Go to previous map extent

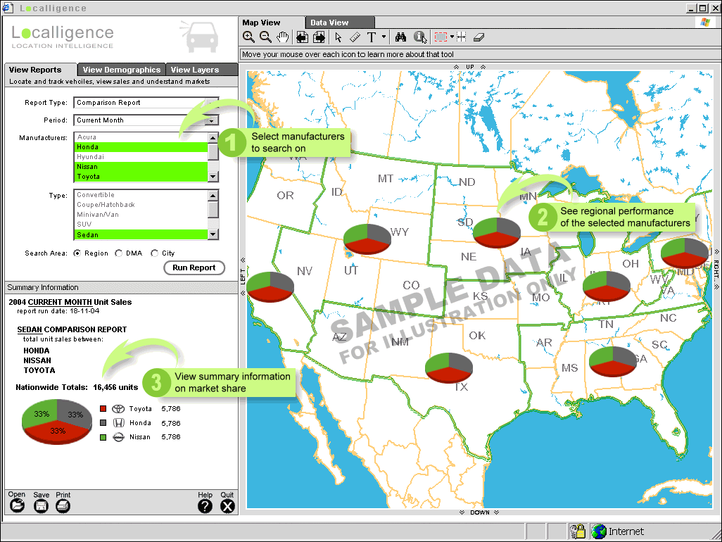click(302, 37)
